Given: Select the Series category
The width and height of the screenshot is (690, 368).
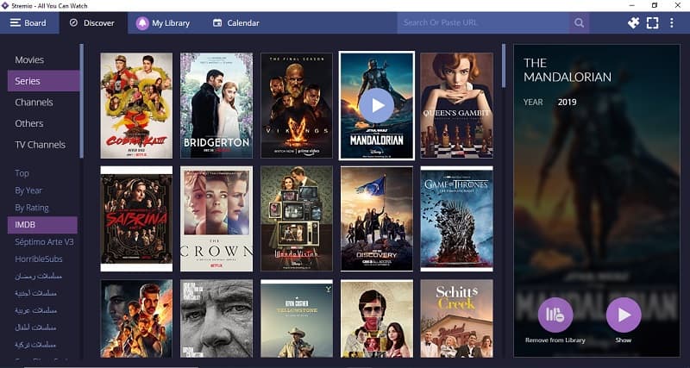Looking at the screenshot, I should click(43, 81).
